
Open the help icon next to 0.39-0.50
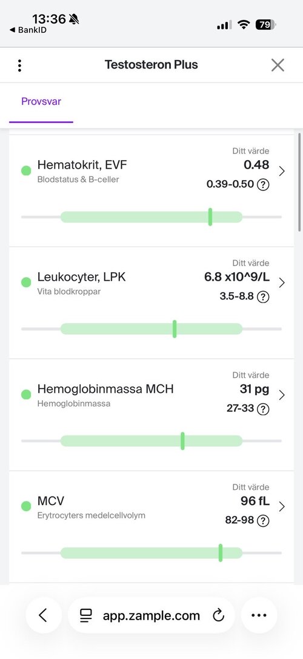click(x=263, y=185)
